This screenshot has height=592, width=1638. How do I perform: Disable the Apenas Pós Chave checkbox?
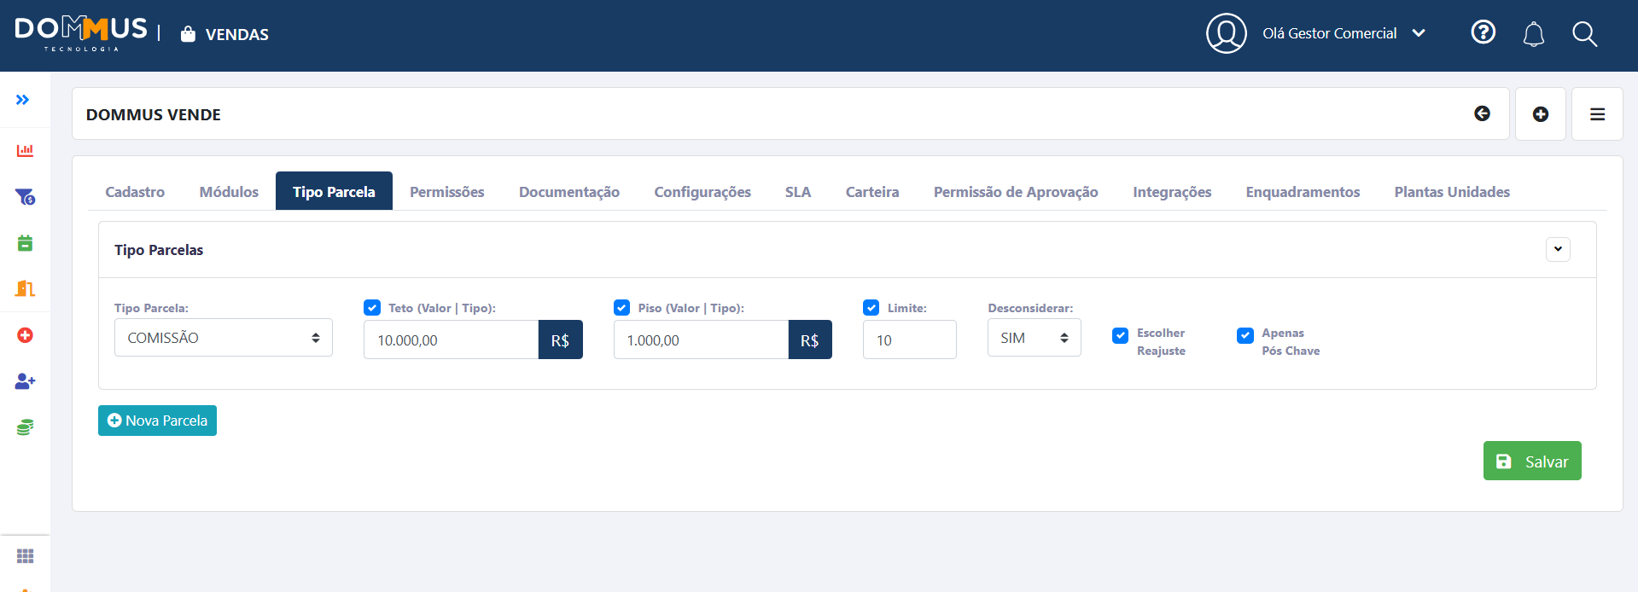coord(1245,335)
